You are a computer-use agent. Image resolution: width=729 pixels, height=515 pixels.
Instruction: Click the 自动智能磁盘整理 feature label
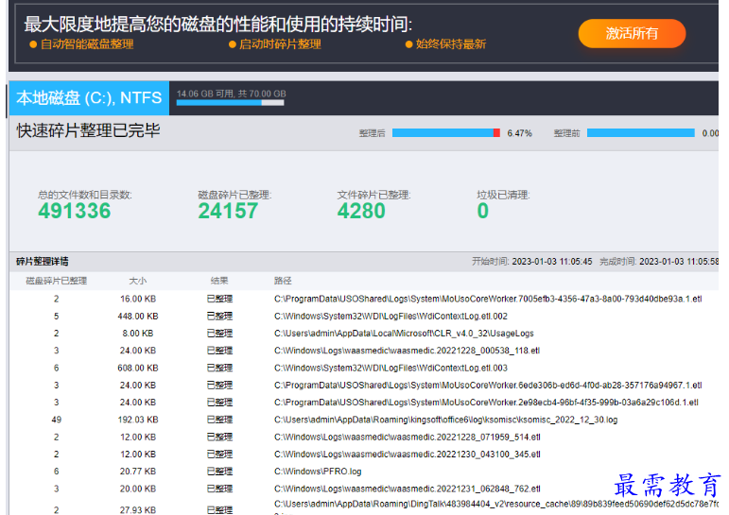[87, 44]
